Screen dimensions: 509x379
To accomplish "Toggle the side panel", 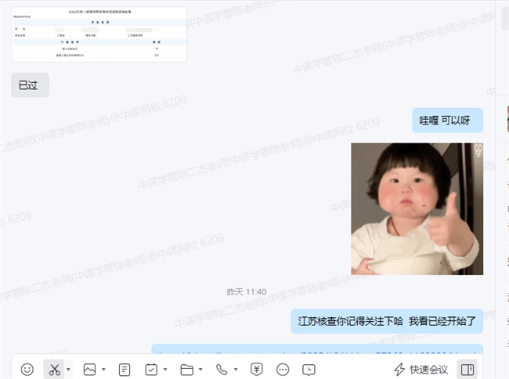I will 467,369.
